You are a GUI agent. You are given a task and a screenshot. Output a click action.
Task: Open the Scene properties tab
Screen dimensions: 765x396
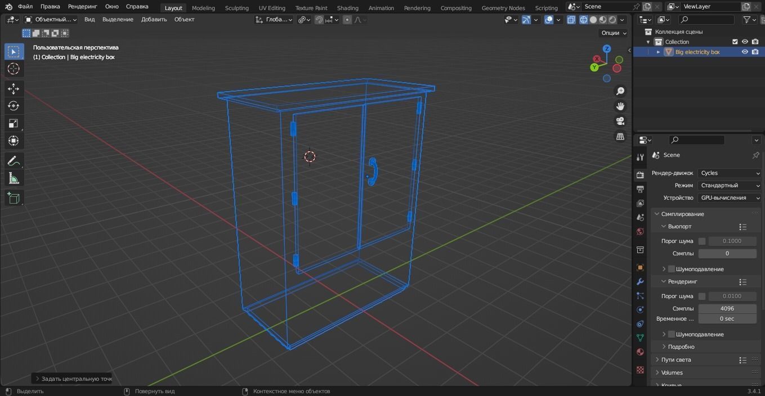(640, 217)
